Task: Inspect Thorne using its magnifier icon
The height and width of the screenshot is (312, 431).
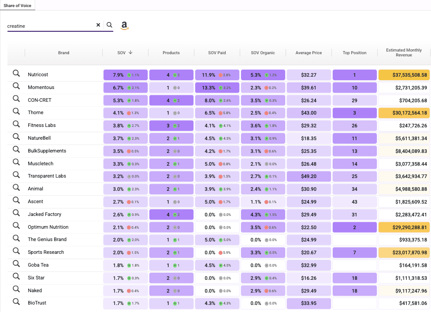Action: [16, 111]
